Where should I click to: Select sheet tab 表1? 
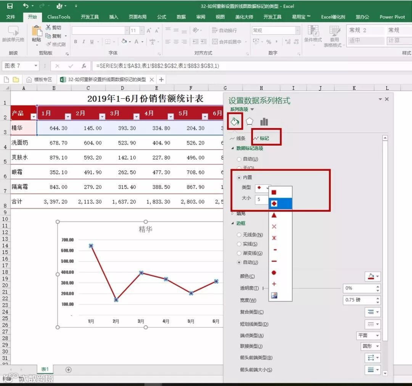45,369
